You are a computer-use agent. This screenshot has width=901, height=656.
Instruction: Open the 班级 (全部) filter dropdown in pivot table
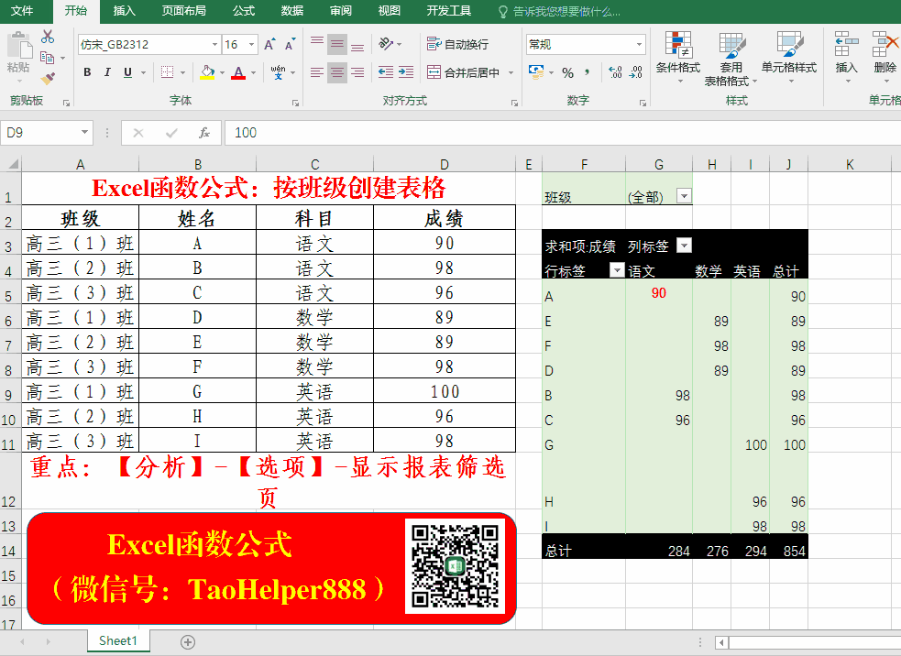(683, 196)
